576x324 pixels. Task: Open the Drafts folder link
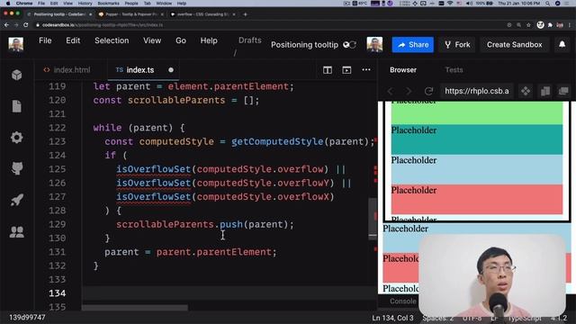pyautogui.click(x=250, y=40)
